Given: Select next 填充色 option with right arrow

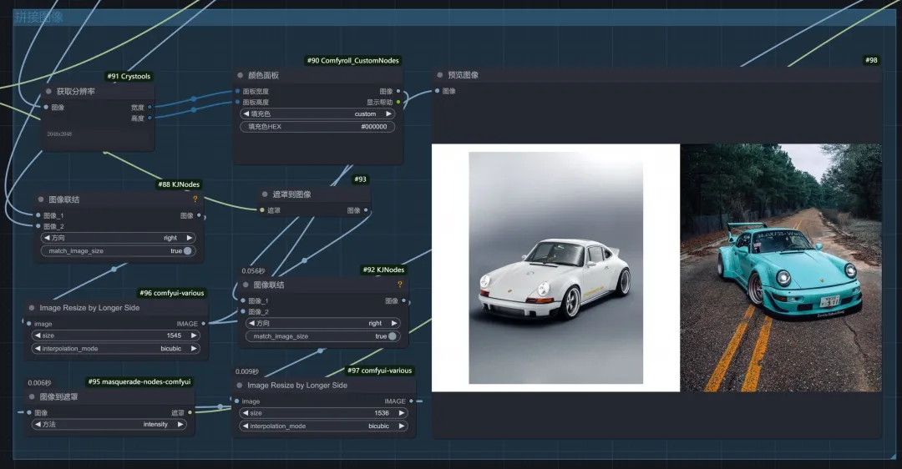Looking at the screenshot, I should click(x=388, y=113).
